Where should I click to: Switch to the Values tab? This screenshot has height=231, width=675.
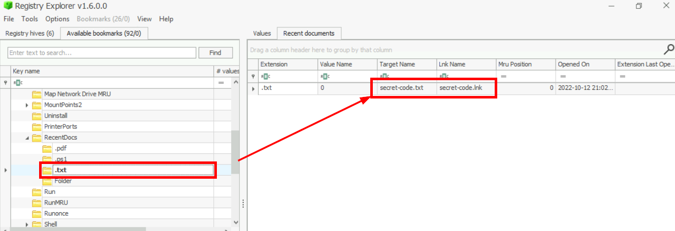pos(262,34)
